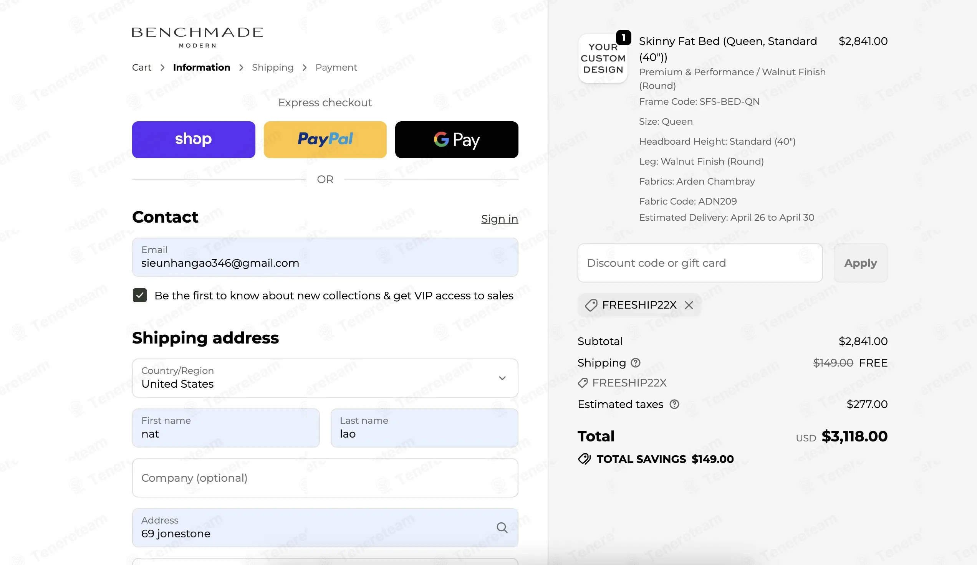
Task: Click the Shipping help question mark icon
Action: click(x=636, y=363)
